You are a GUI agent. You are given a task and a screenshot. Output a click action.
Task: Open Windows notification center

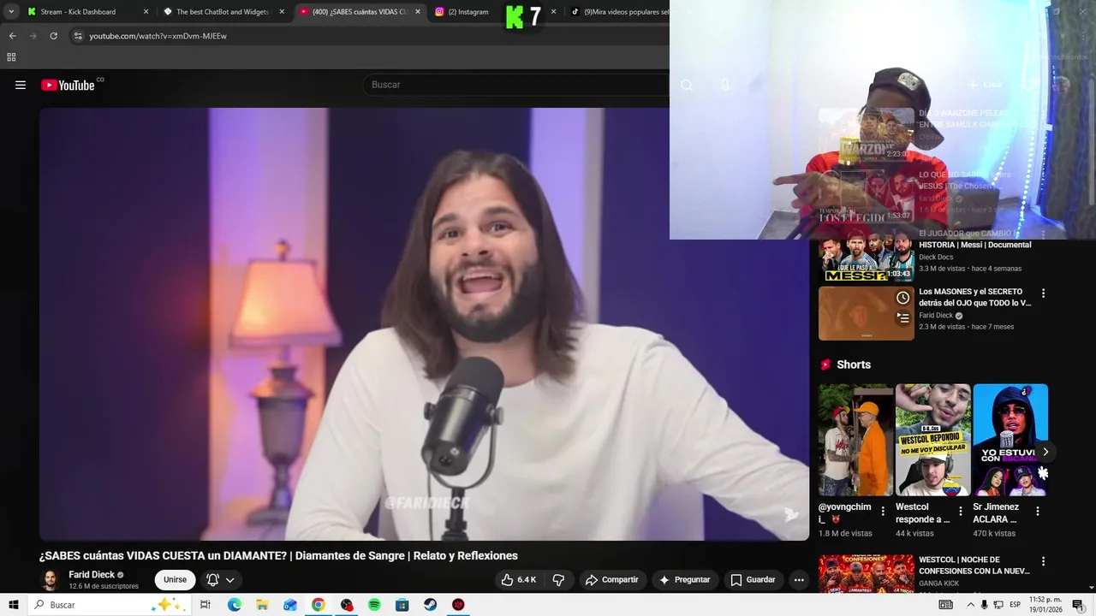1077,605
